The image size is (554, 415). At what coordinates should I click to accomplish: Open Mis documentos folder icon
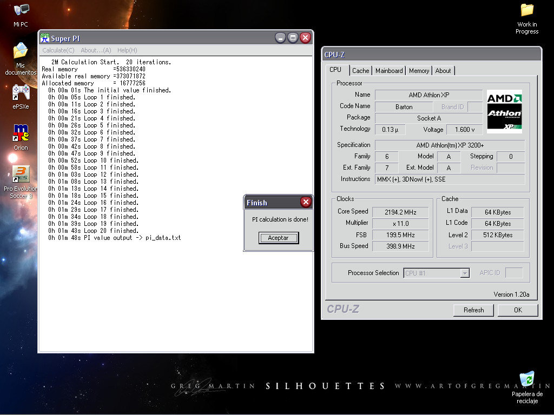pyautogui.click(x=21, y=51)
